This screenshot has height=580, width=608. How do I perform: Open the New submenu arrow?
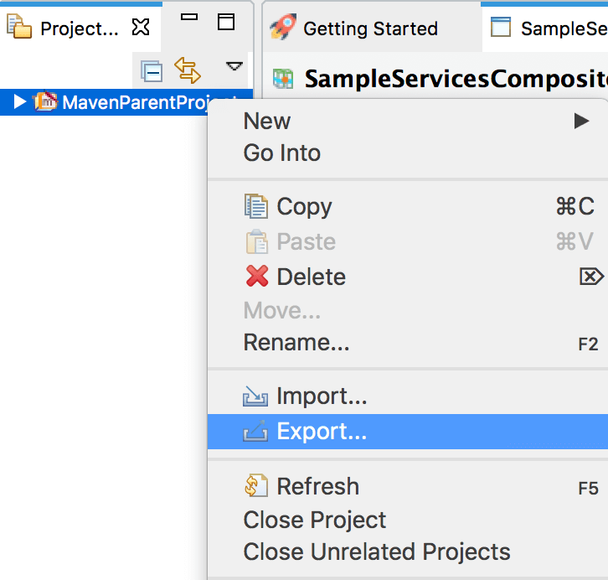[581, 121]
